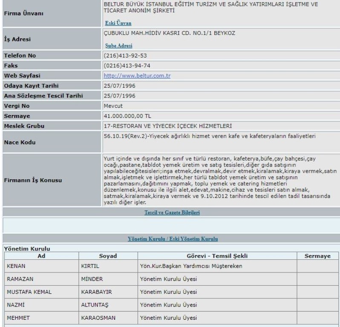Click the Nace Kodu 56.10.19 description
The image size is (340, 327).
point(212,136)
